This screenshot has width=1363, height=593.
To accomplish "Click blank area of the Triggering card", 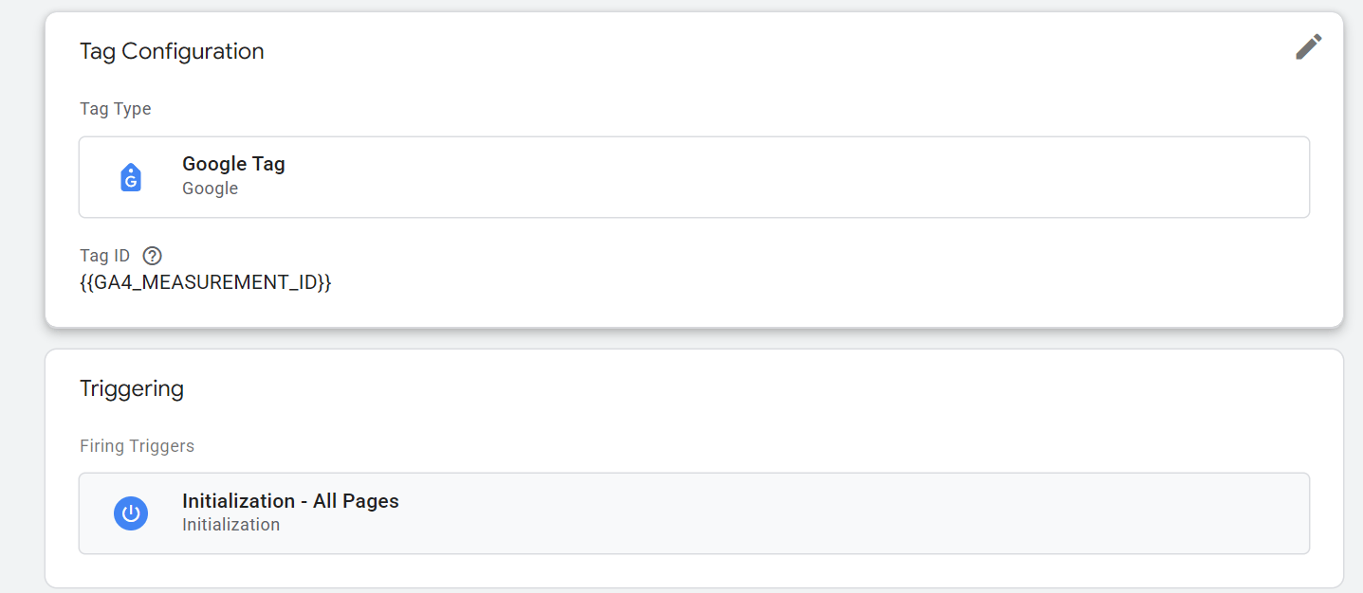I will [x=759, y=407].
